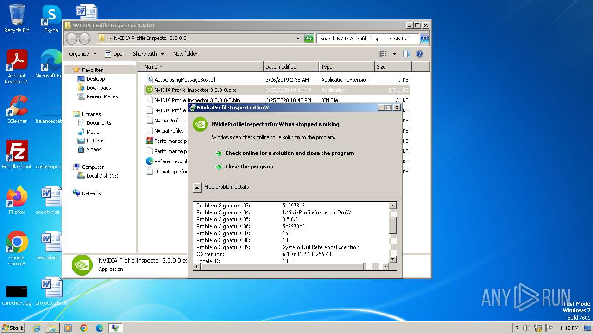Select Documents library
The image size is (593, 334).
point(99,123)
